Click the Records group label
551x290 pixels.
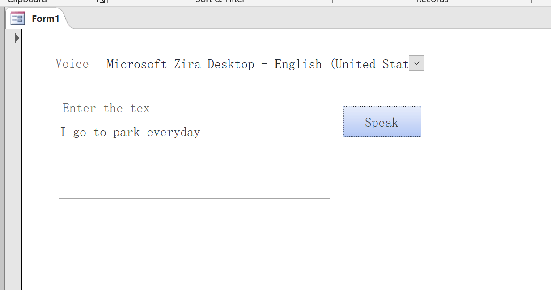coord(432,1)
